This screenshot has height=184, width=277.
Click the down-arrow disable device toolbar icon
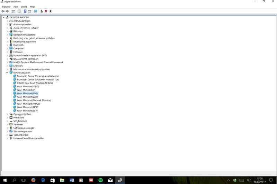point(51,11)
